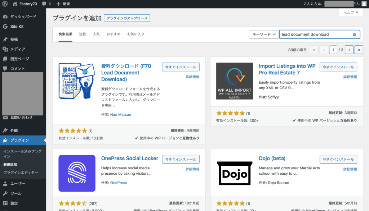The width and height of the screenshot is (369, 211).
Task: Click 資料ダウンロード plugin thumbnail
Action: pos(77,81)
